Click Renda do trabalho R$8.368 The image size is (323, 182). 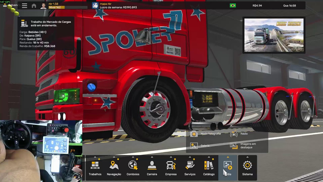[37, 46]
